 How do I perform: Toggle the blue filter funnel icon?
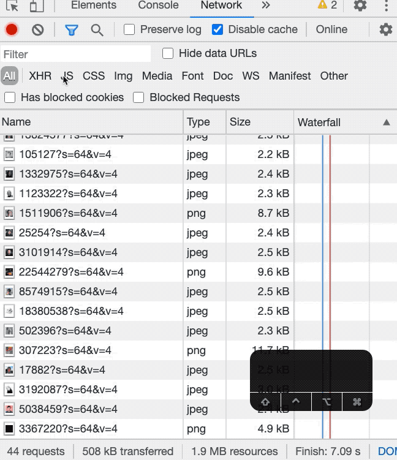pos(71,30)
